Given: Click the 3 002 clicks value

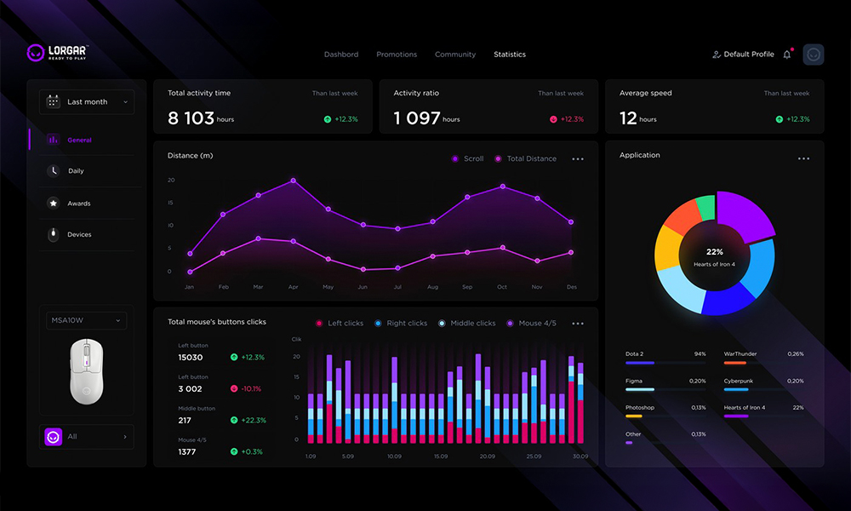Looking at the screenshot, I should tap(190, 389).
